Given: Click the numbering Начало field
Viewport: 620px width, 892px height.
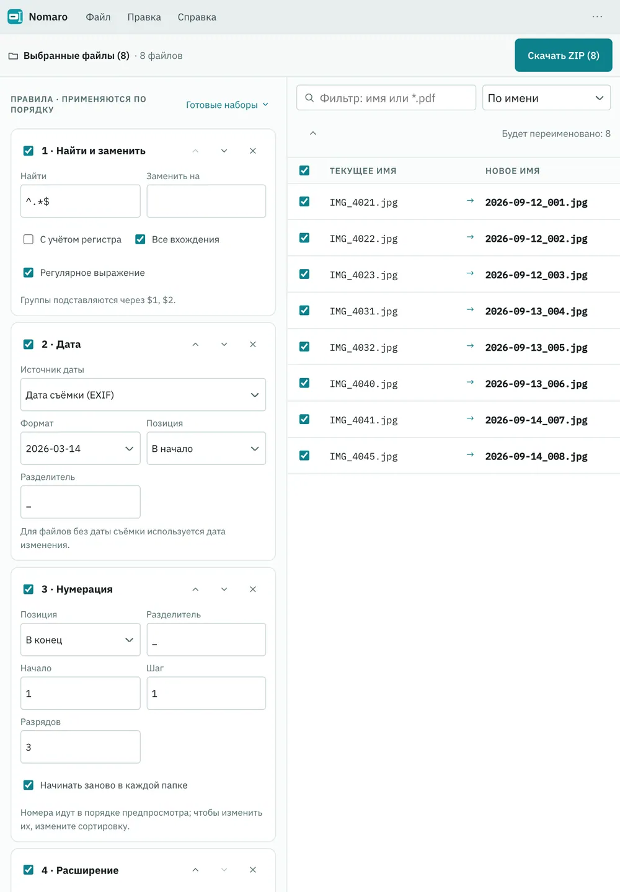Looking at the screenshot, I should 81,693.
